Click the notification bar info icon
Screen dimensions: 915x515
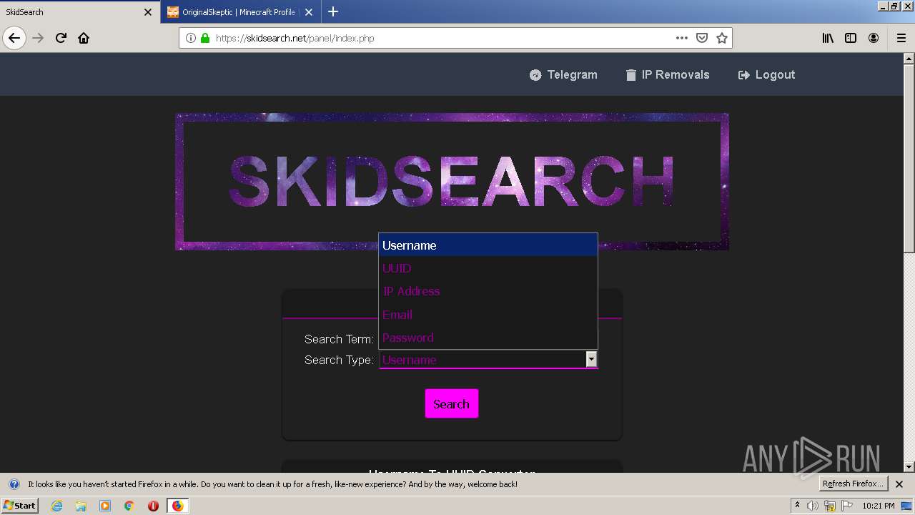(x=14, y=484)
